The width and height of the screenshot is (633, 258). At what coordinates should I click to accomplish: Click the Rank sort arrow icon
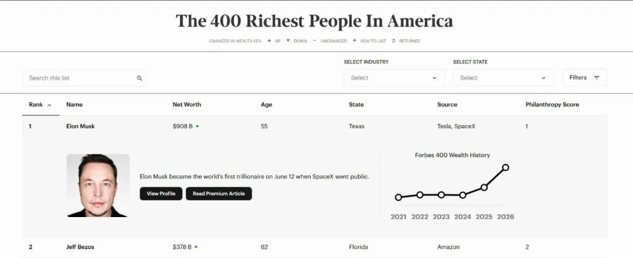tap(49, 105)
